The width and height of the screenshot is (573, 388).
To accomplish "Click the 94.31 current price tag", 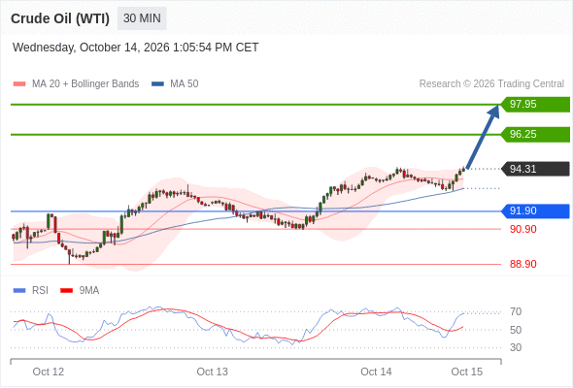I will (x=535, y=169).
